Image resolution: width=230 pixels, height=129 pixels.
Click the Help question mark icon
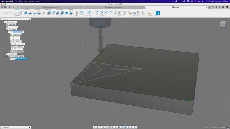click(x=223, y=7)
